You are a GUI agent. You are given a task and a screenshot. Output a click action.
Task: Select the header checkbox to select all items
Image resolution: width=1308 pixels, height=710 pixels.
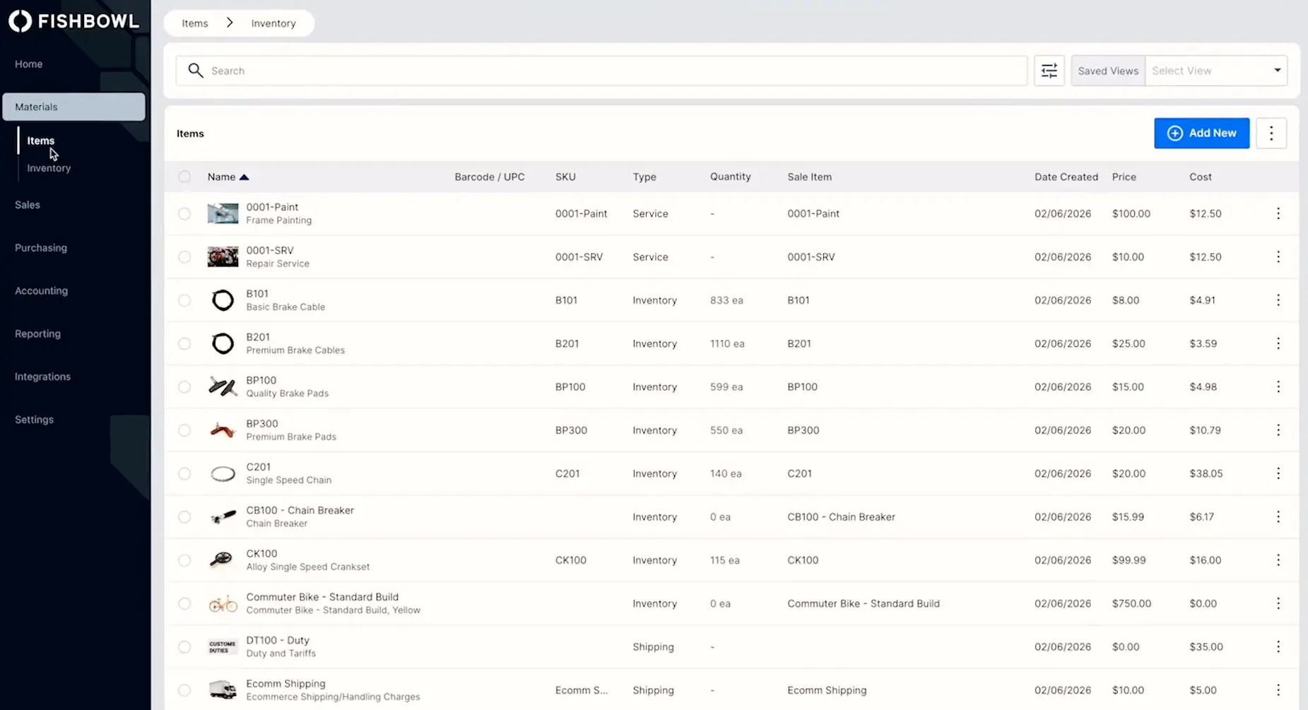point(184,177)
